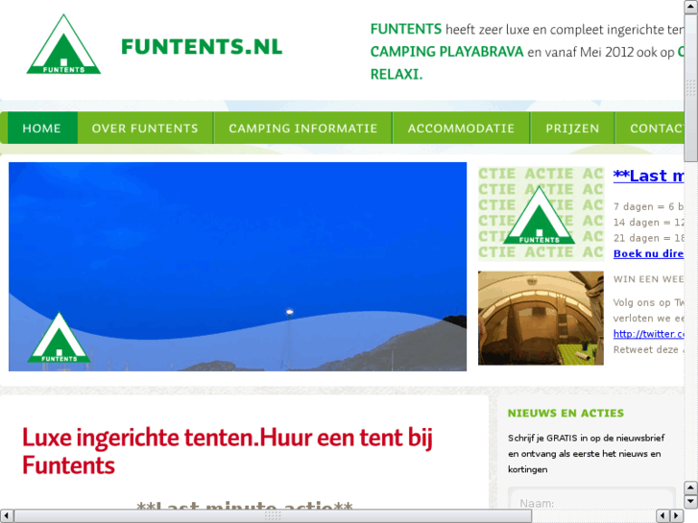The height and width of the screenshot is (523, 698).
Task: Click the CAMPING PLAYABRAVA text in header
Action: click(x=447, y=52)
